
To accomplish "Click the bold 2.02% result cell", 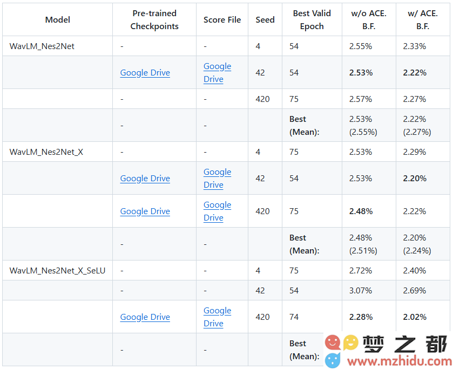I will click(415, 317).
